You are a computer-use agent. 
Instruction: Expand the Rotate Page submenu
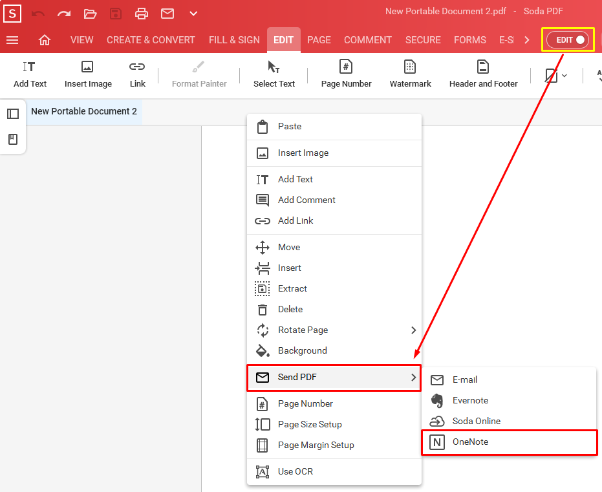click(334, 330)
